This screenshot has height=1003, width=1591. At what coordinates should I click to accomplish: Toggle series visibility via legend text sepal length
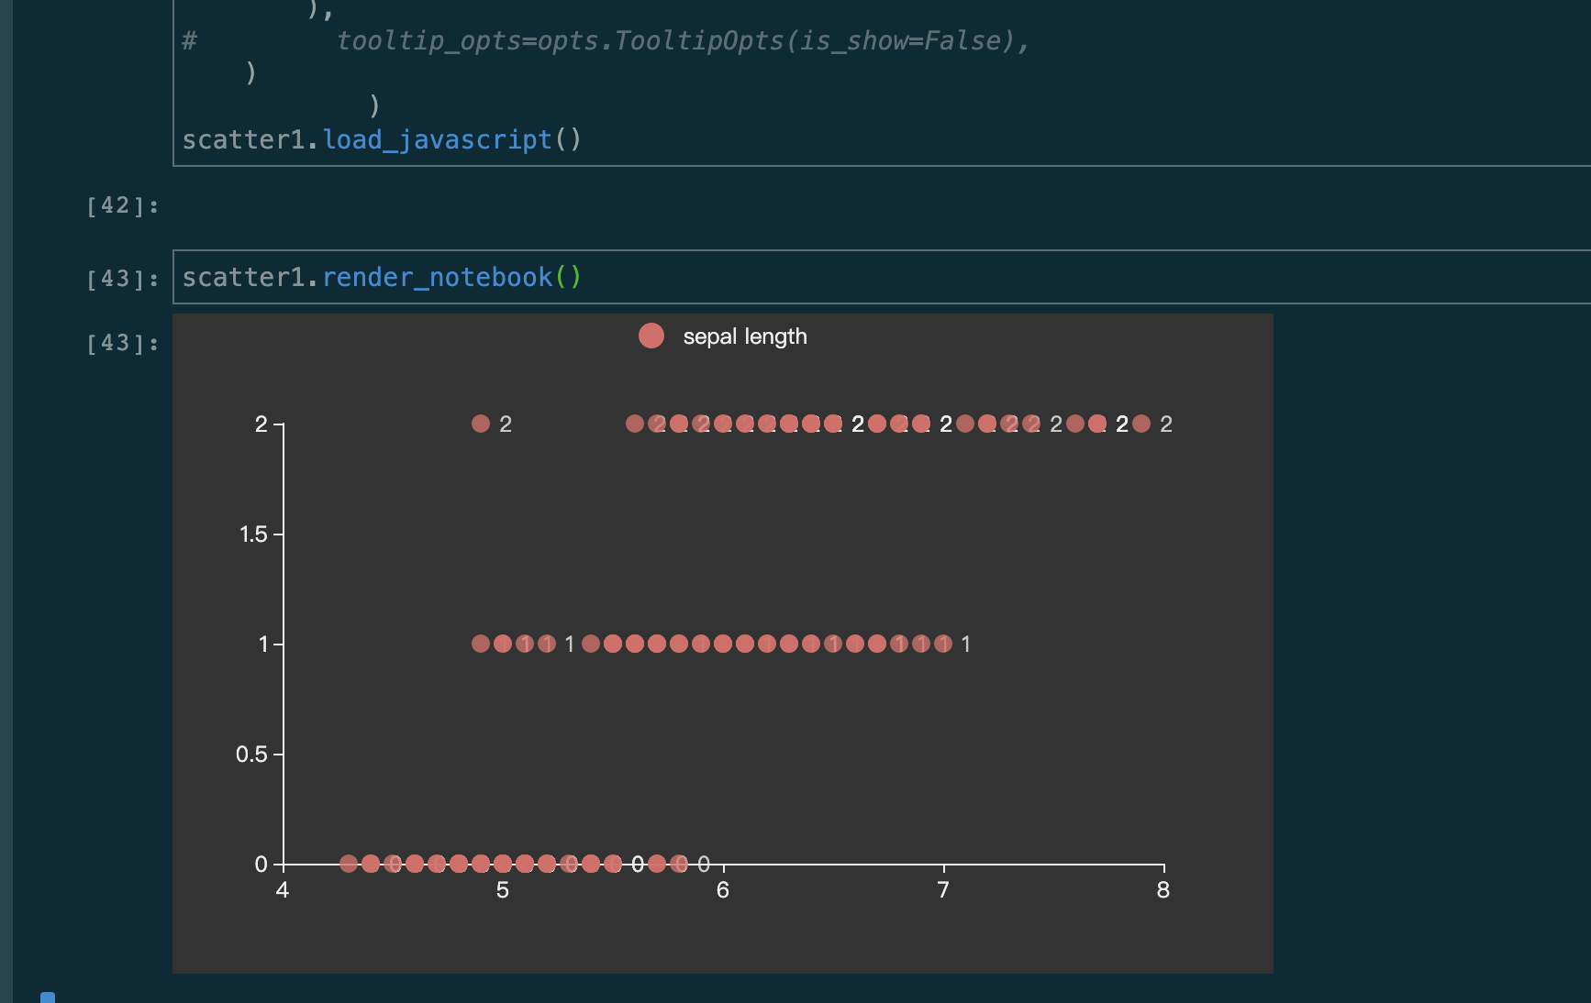[744, 336]
